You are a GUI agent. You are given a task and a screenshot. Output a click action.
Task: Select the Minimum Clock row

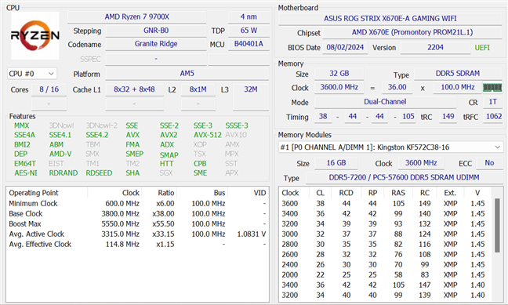coord(137,204)
